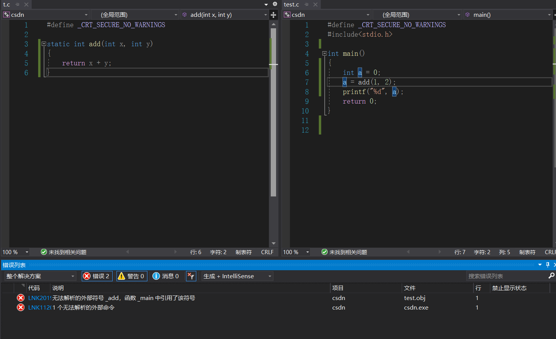Sort by 禁止显示状态 column
Viewport: 556px width, 339px height.
point(520,288)
